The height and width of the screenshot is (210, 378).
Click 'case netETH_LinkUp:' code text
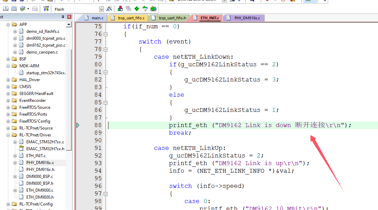[190, 148]
